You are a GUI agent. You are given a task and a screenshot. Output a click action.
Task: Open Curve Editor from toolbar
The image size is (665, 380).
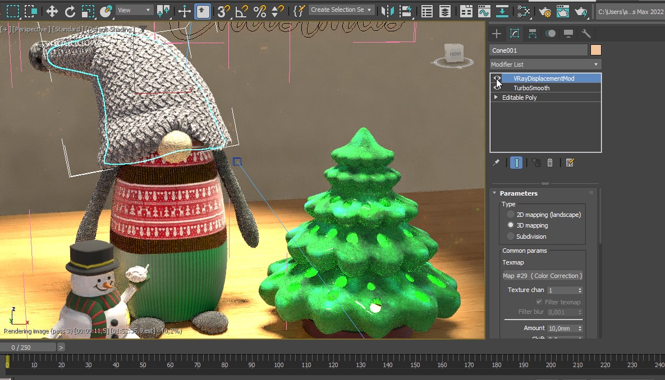click(484, 11)
